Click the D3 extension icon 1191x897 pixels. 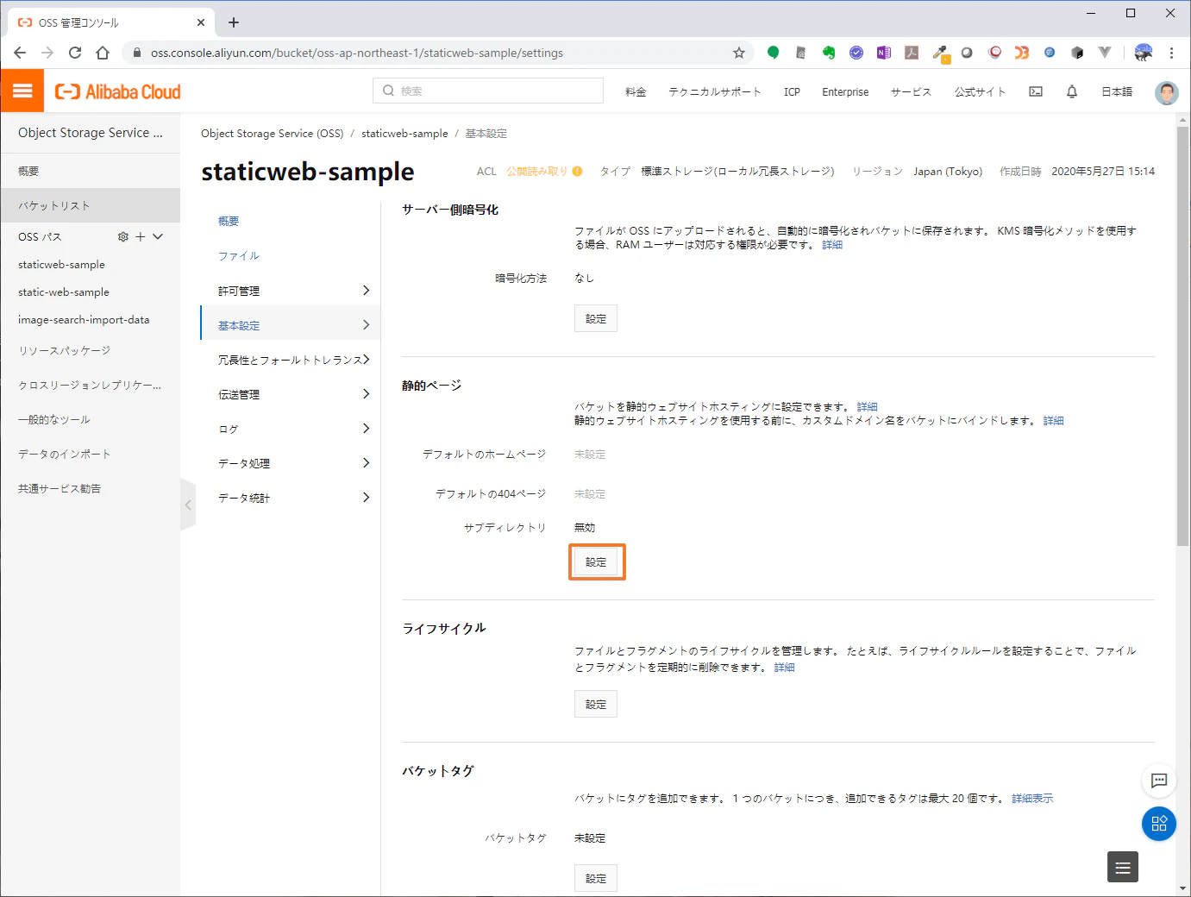1022,53
